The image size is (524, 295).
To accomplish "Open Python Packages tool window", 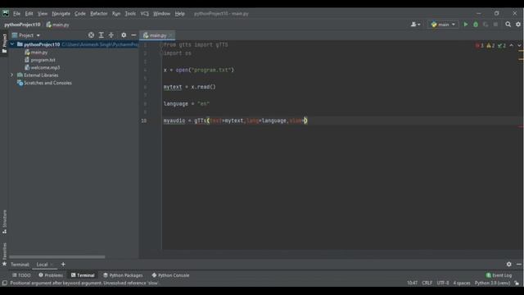I will [123, 275].
